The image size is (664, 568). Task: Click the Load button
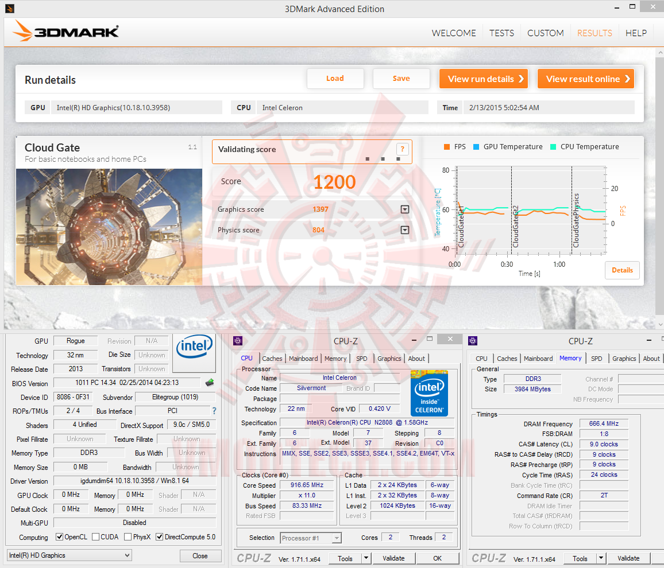pos(335,79)
